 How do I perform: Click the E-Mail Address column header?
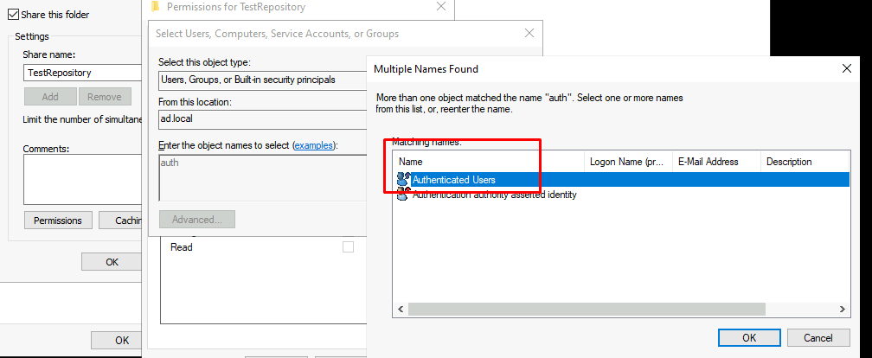715,162
